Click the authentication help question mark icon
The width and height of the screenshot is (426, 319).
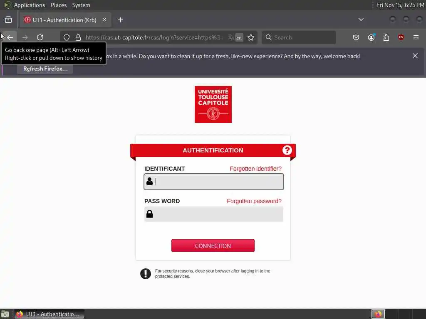coord(287,150)
